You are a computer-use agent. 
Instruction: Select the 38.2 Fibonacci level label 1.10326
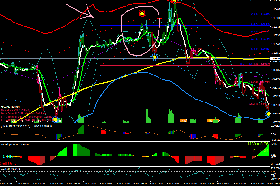(x=260, y=24)
